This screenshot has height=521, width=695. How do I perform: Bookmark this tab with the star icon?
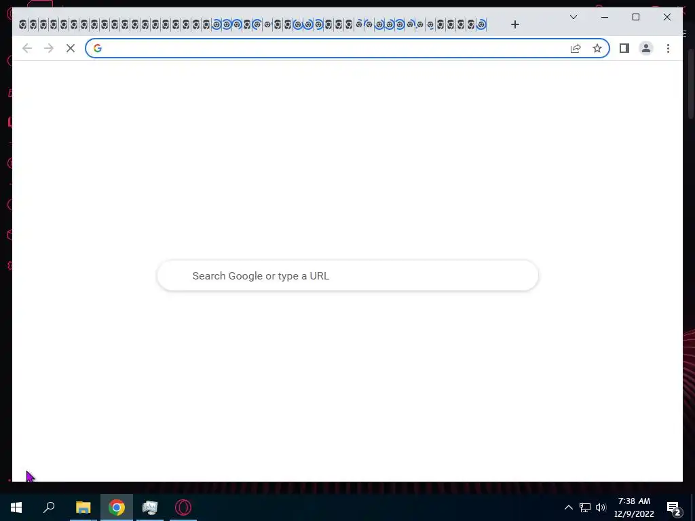597,48
